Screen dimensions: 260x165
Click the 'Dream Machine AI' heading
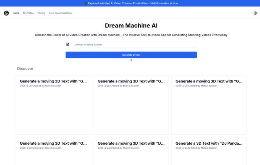[131, 26]
